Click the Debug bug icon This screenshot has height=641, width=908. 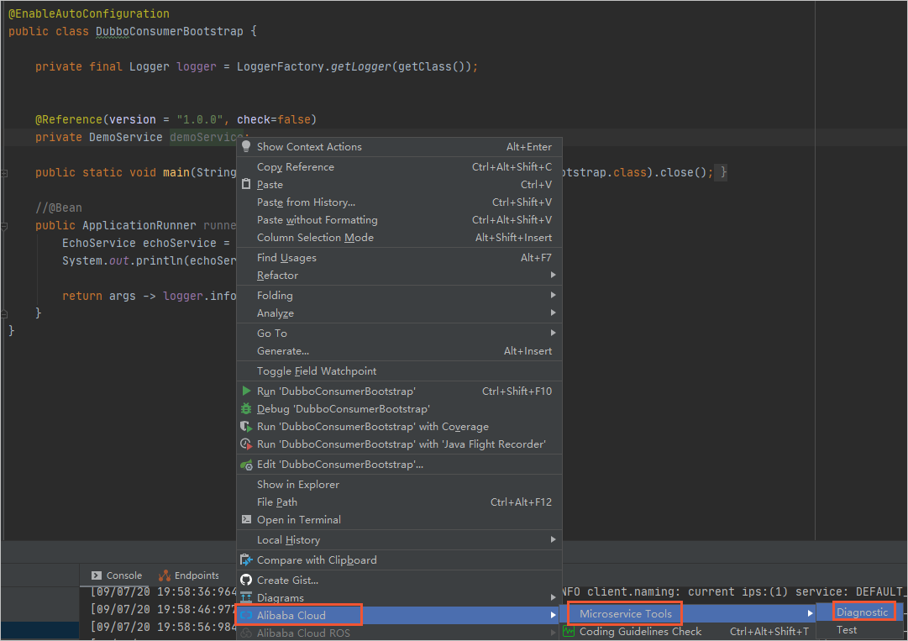point(246,409)
